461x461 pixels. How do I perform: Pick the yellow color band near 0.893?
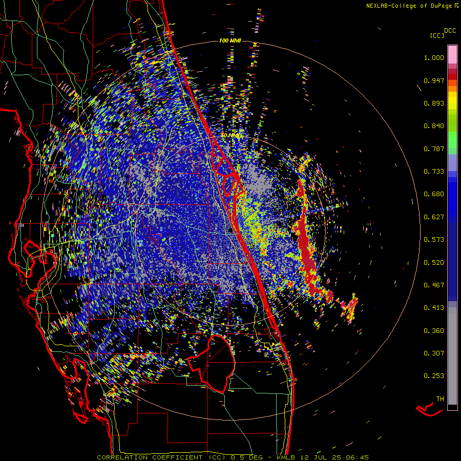point(452,100)
